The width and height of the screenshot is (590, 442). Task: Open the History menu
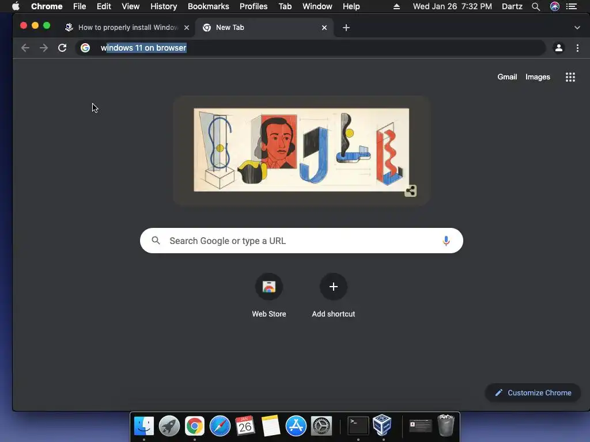point(164,6)
